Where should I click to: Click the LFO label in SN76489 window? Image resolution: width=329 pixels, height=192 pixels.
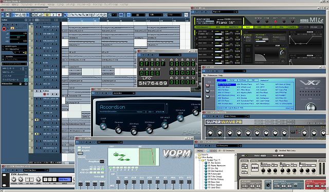(x=147, y=78)
